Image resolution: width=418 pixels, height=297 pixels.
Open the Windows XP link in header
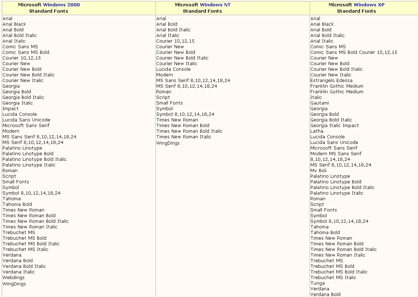click(369, 5)
